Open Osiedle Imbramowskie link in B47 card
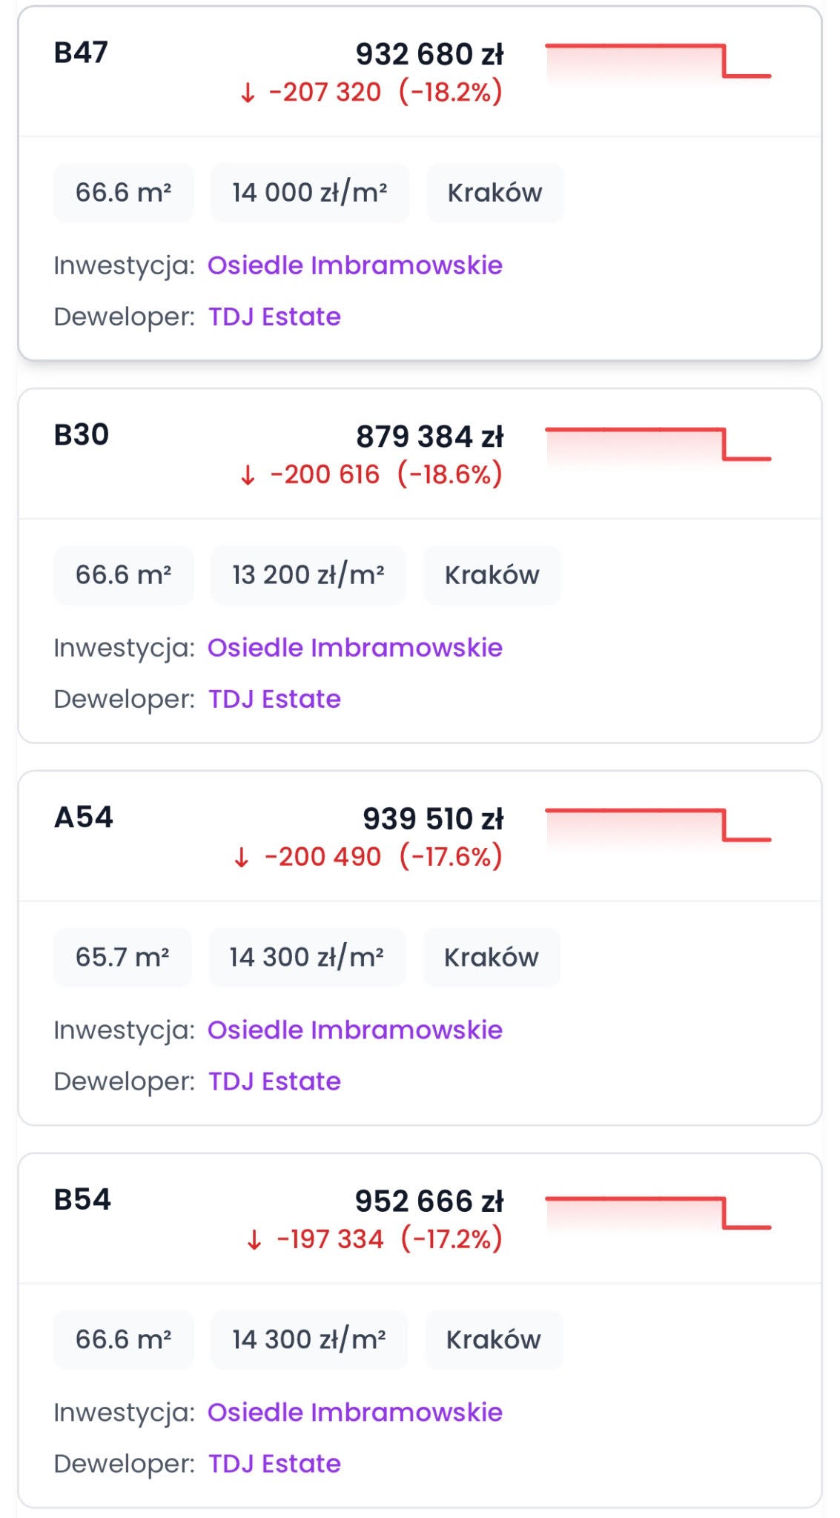This screenshot has width=840, height=1518. [354, 265]
